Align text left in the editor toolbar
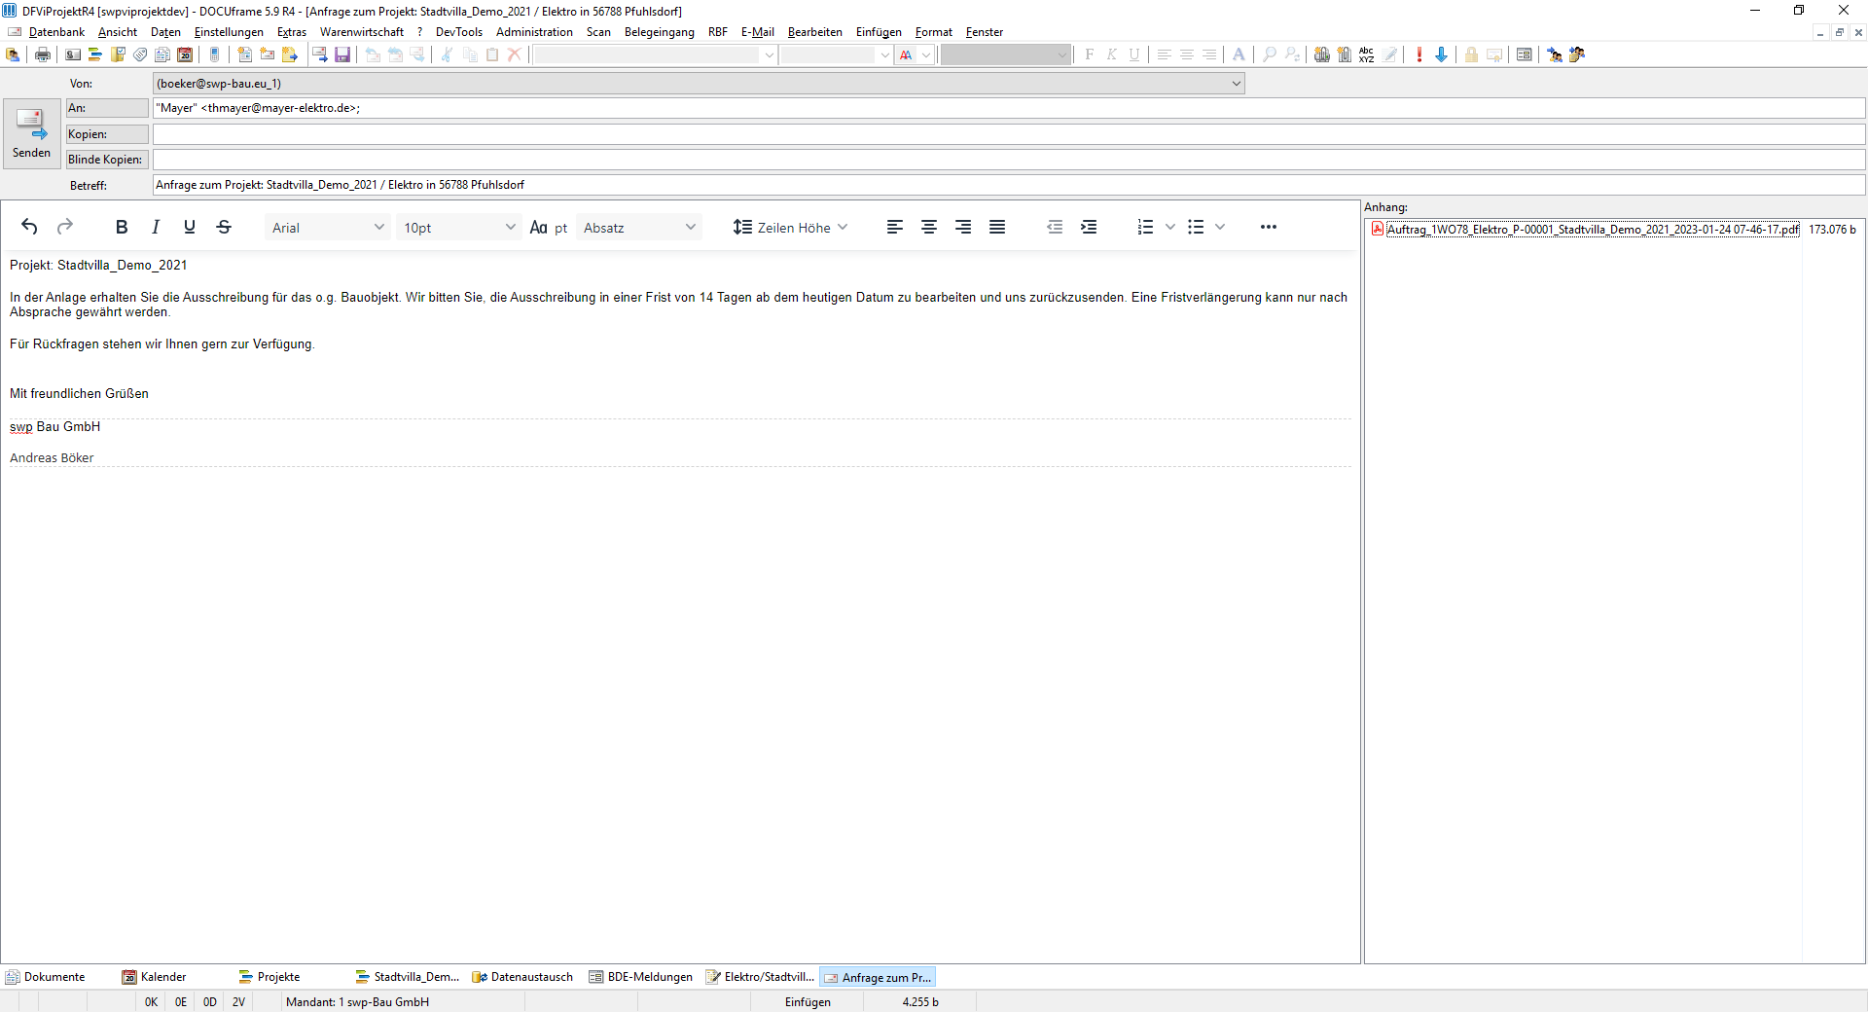The width and height of the screenshot is (1868, 1012). pos(895,227)
